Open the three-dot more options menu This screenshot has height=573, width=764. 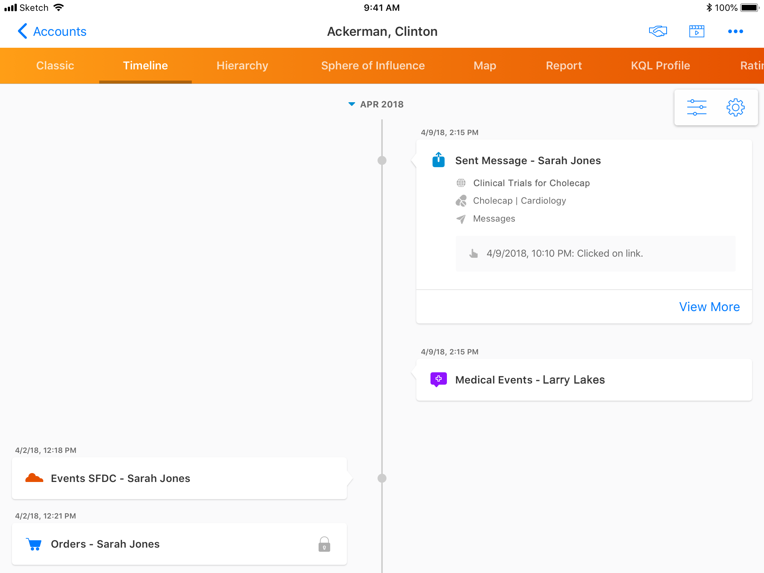pos(735,31)
